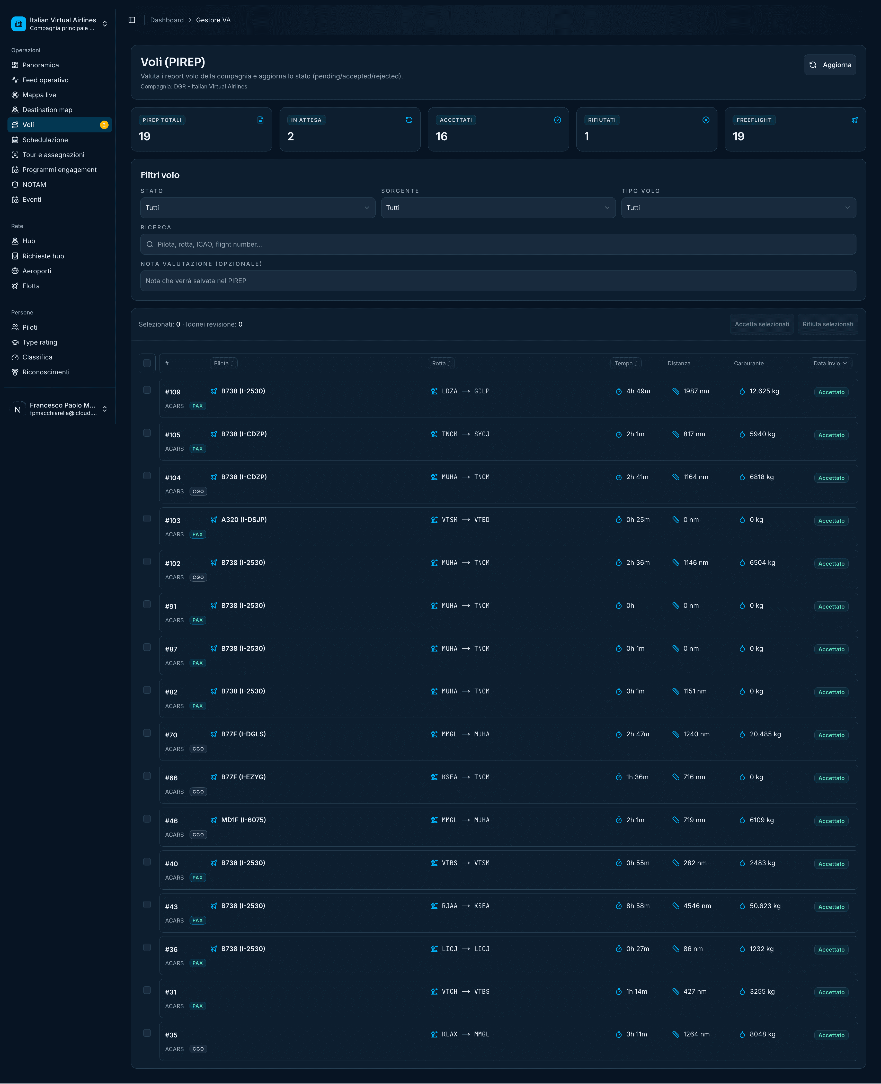Image resolution: width=881 pixels, height=1084 pixels.
Task: Click the CGO tag on flight #104
Action: pos(198,492)
